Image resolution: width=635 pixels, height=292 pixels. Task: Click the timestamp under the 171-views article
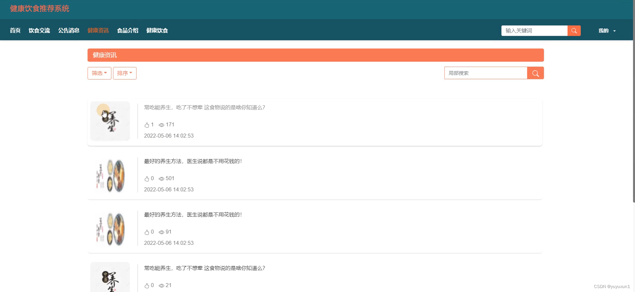[169, 136]
